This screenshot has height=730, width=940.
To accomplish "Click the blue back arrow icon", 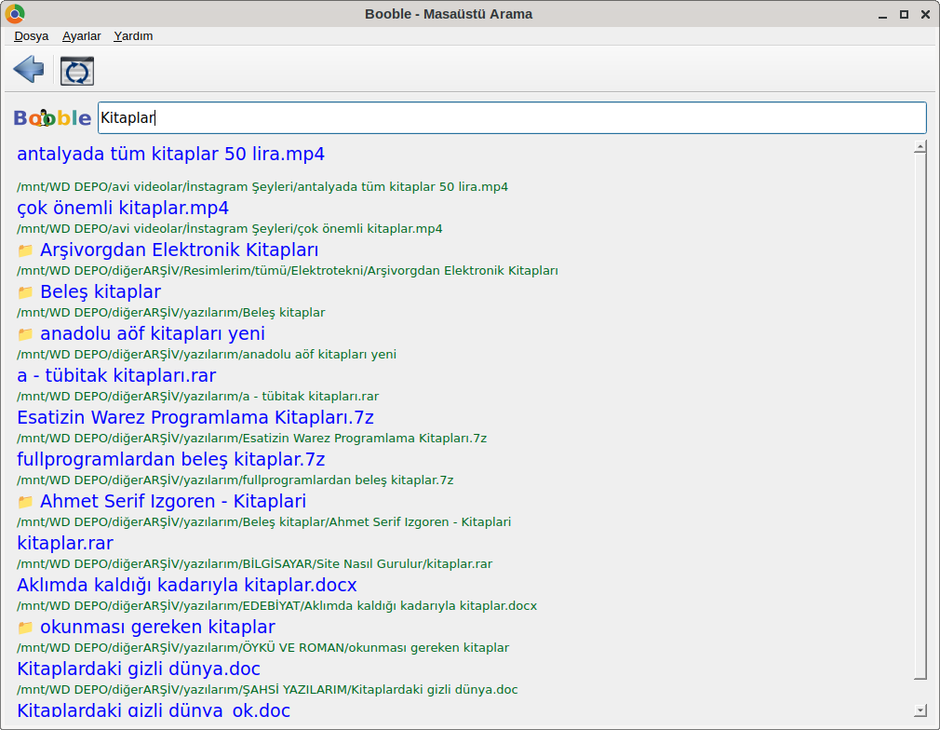I will (x=29, y=69).
